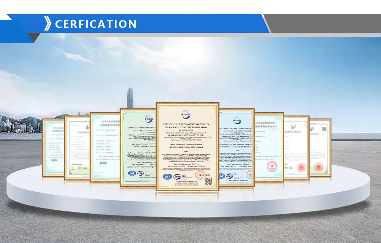Select the CERFICATION heading text

tap(96, 24)
